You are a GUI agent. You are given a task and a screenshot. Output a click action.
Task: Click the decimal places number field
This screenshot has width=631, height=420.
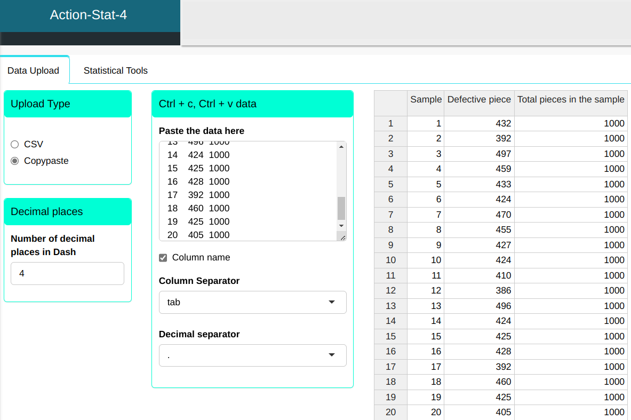67,273
